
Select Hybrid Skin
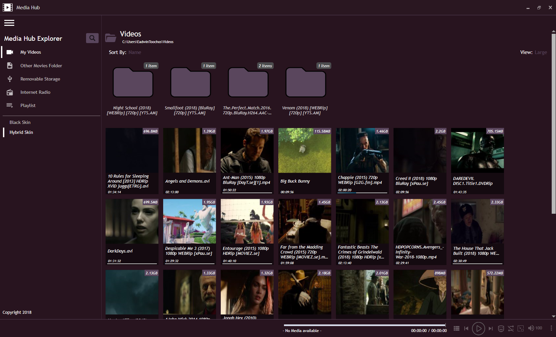tap(21, 132)
